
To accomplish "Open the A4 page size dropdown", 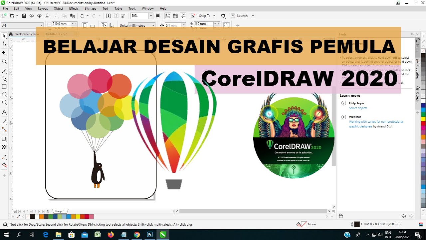I will tap(42, 25).
